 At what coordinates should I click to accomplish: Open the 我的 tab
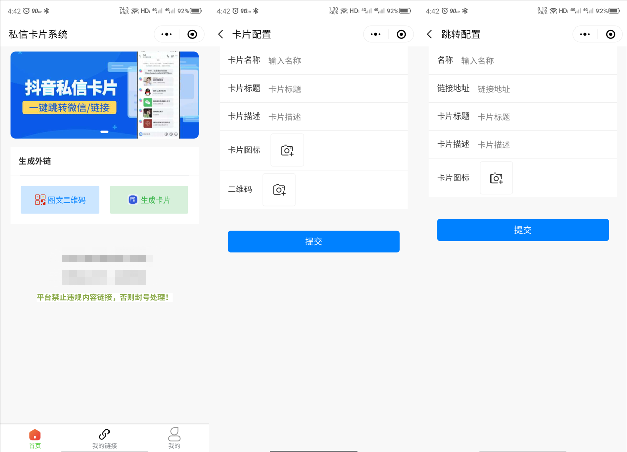click(174, 439)
